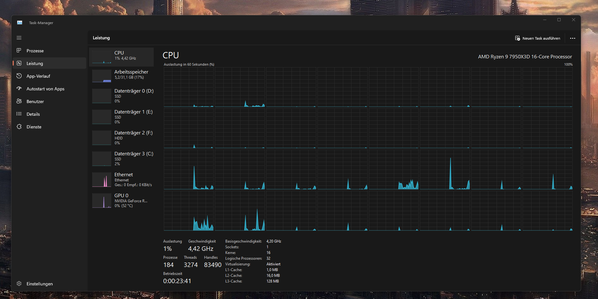Select the Ethernet entry
The height and width of the screenshot is (299, 598).
tap(121, 179)
